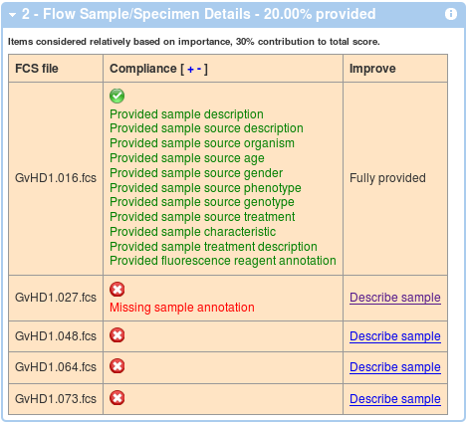The width and height of the screenshot is (468, 424).
Task: Collapse all compliance details with minus sign
Action: pyautogui.click(x=199, y=69)
